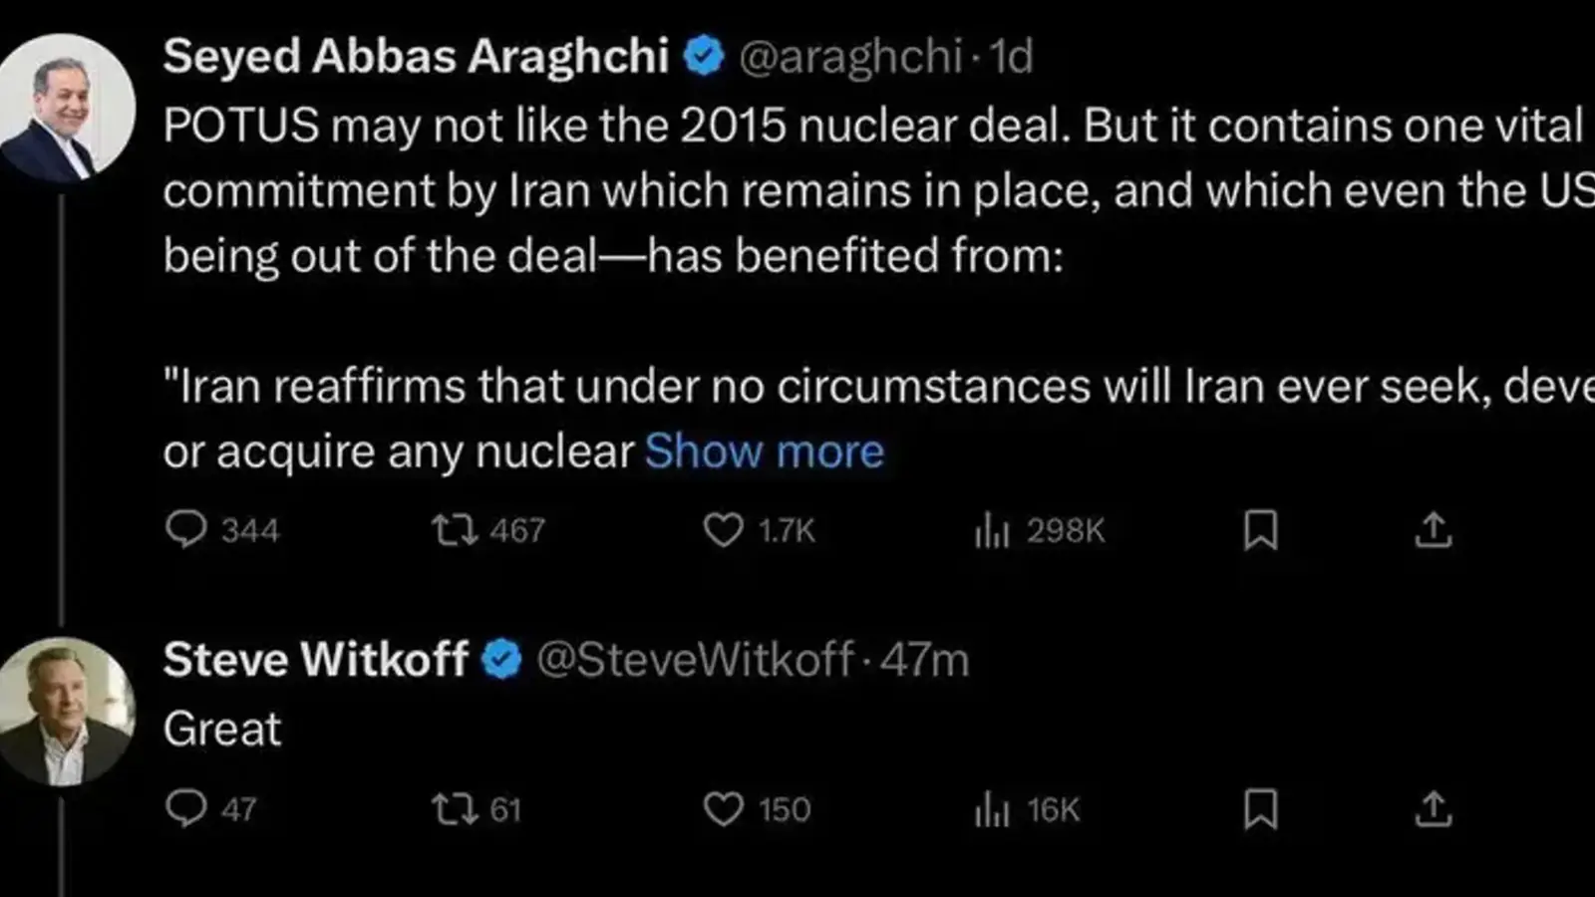
Task: Open replies on Araghchi's tweet
Action: pyautogui.click(x=222, y=529)
